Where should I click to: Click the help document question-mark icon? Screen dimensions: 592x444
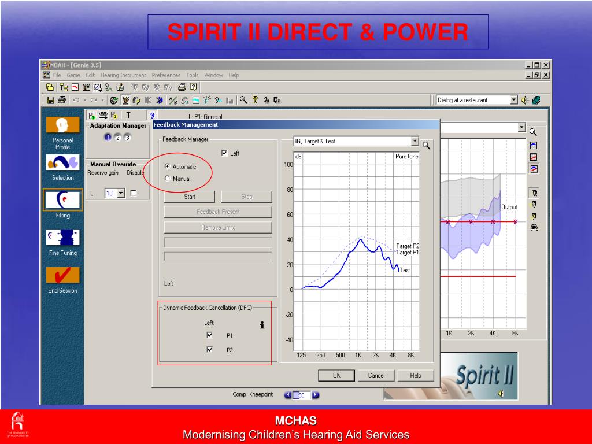point(194,87)
